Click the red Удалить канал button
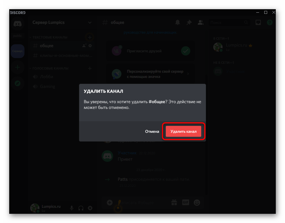285x223 pixels. pos(183,131)
